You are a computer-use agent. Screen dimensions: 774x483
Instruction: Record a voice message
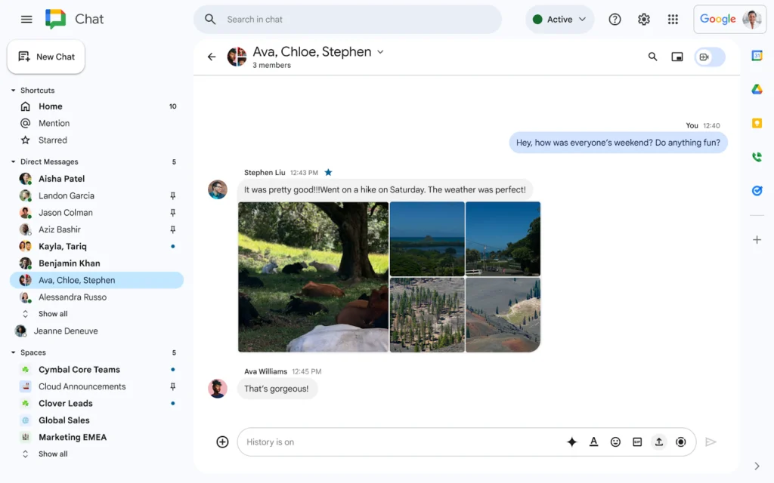680,441
